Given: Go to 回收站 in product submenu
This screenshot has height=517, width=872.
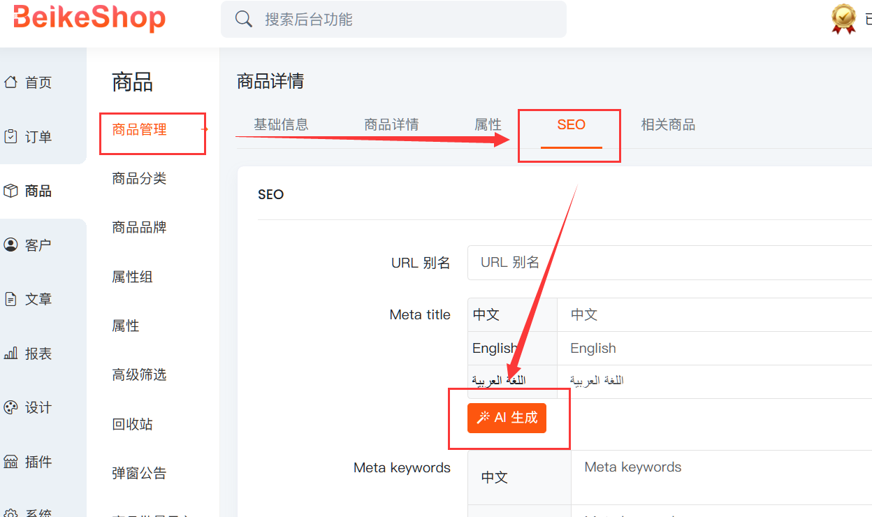Looking at the screenshot, I should click(x=132, y=424).
